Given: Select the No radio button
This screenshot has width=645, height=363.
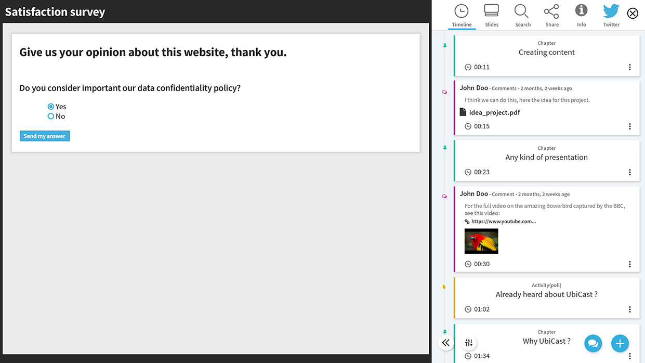Looking at the screenshot, I should click(x=51, y=116).
